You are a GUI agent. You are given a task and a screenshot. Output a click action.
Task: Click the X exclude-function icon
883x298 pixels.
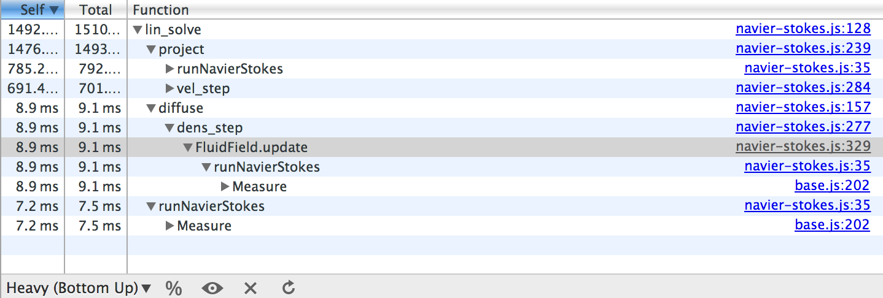click(250, 288)
